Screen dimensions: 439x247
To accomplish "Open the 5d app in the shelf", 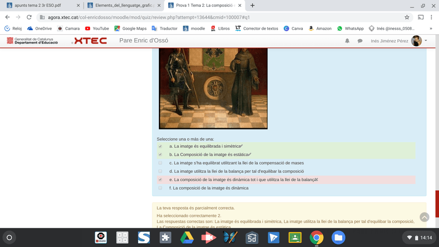I will (252, 238).
